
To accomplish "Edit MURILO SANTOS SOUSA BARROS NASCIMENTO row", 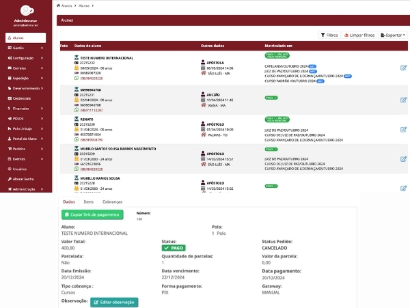I will (x=403, y=159).
